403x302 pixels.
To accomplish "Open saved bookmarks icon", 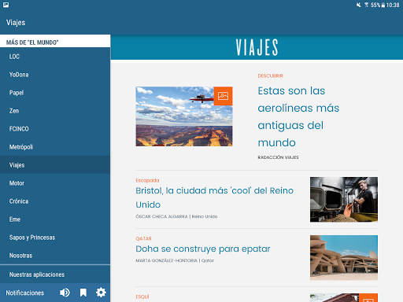I will coord(83,293).
